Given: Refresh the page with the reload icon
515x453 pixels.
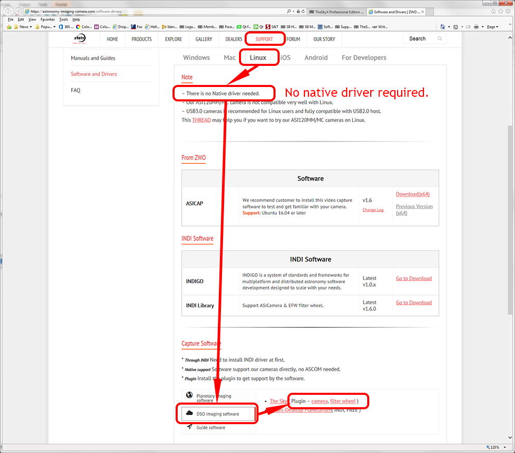Looking at the screenshot, I should pos(303,11).
